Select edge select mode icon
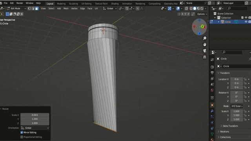The height and width of the screenshot is (141, 251). (x=33, y=9)
